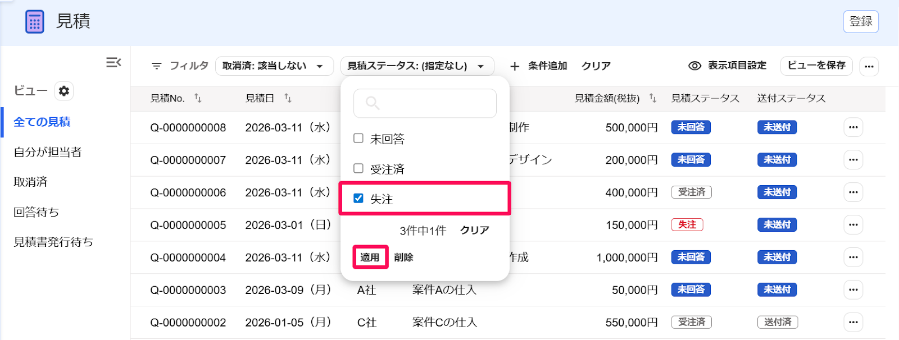Click the 未回答 badge in Q-0000000008 row
The height and width of the screenshot is (340, 899).
tap(691, 127)
